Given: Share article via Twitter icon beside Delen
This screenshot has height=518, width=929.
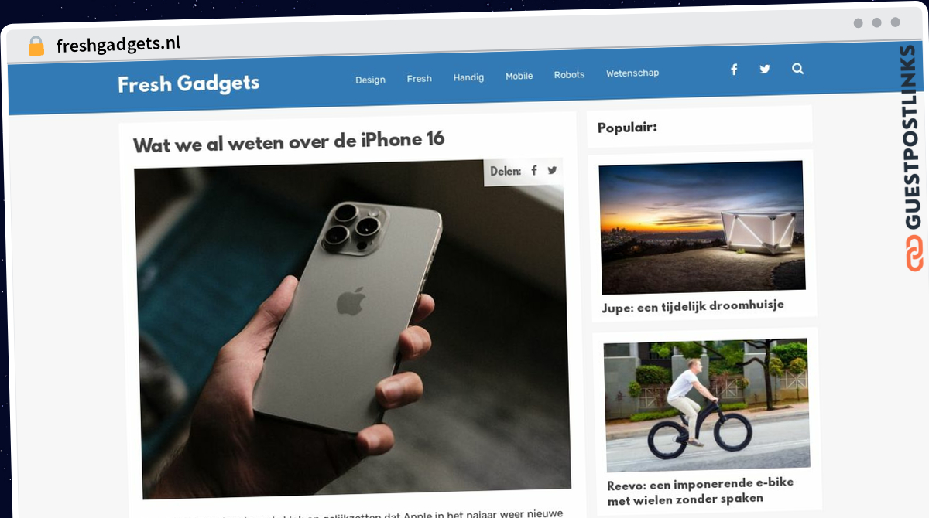Looking at the screenshot, I should tap(552, 170).
